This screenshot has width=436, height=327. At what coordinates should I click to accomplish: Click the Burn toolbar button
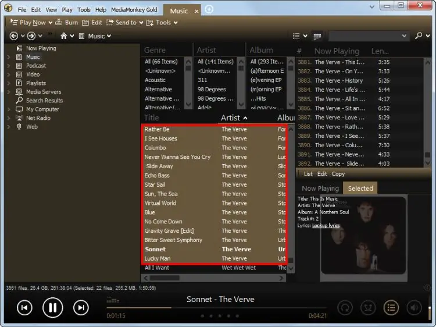point(66,23)
